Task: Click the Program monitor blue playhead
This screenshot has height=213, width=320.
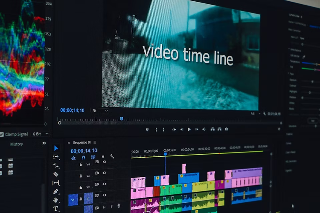Action: pos(122,118)
